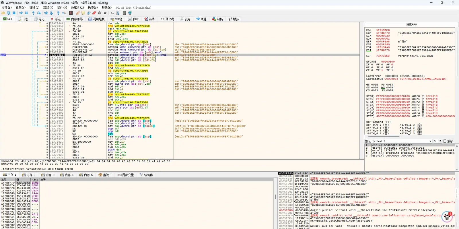Viewport: 459px width, 229px height.
Task: Select the 内存 2 dump tab
Action: pyautogui.click(x=28, y=175)
